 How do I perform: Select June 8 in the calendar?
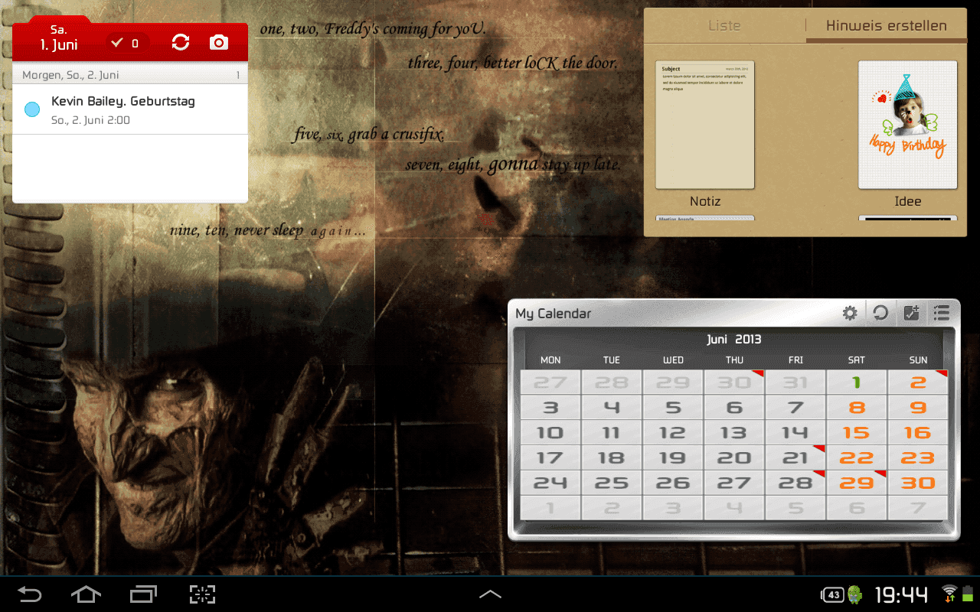coord(857,408)
